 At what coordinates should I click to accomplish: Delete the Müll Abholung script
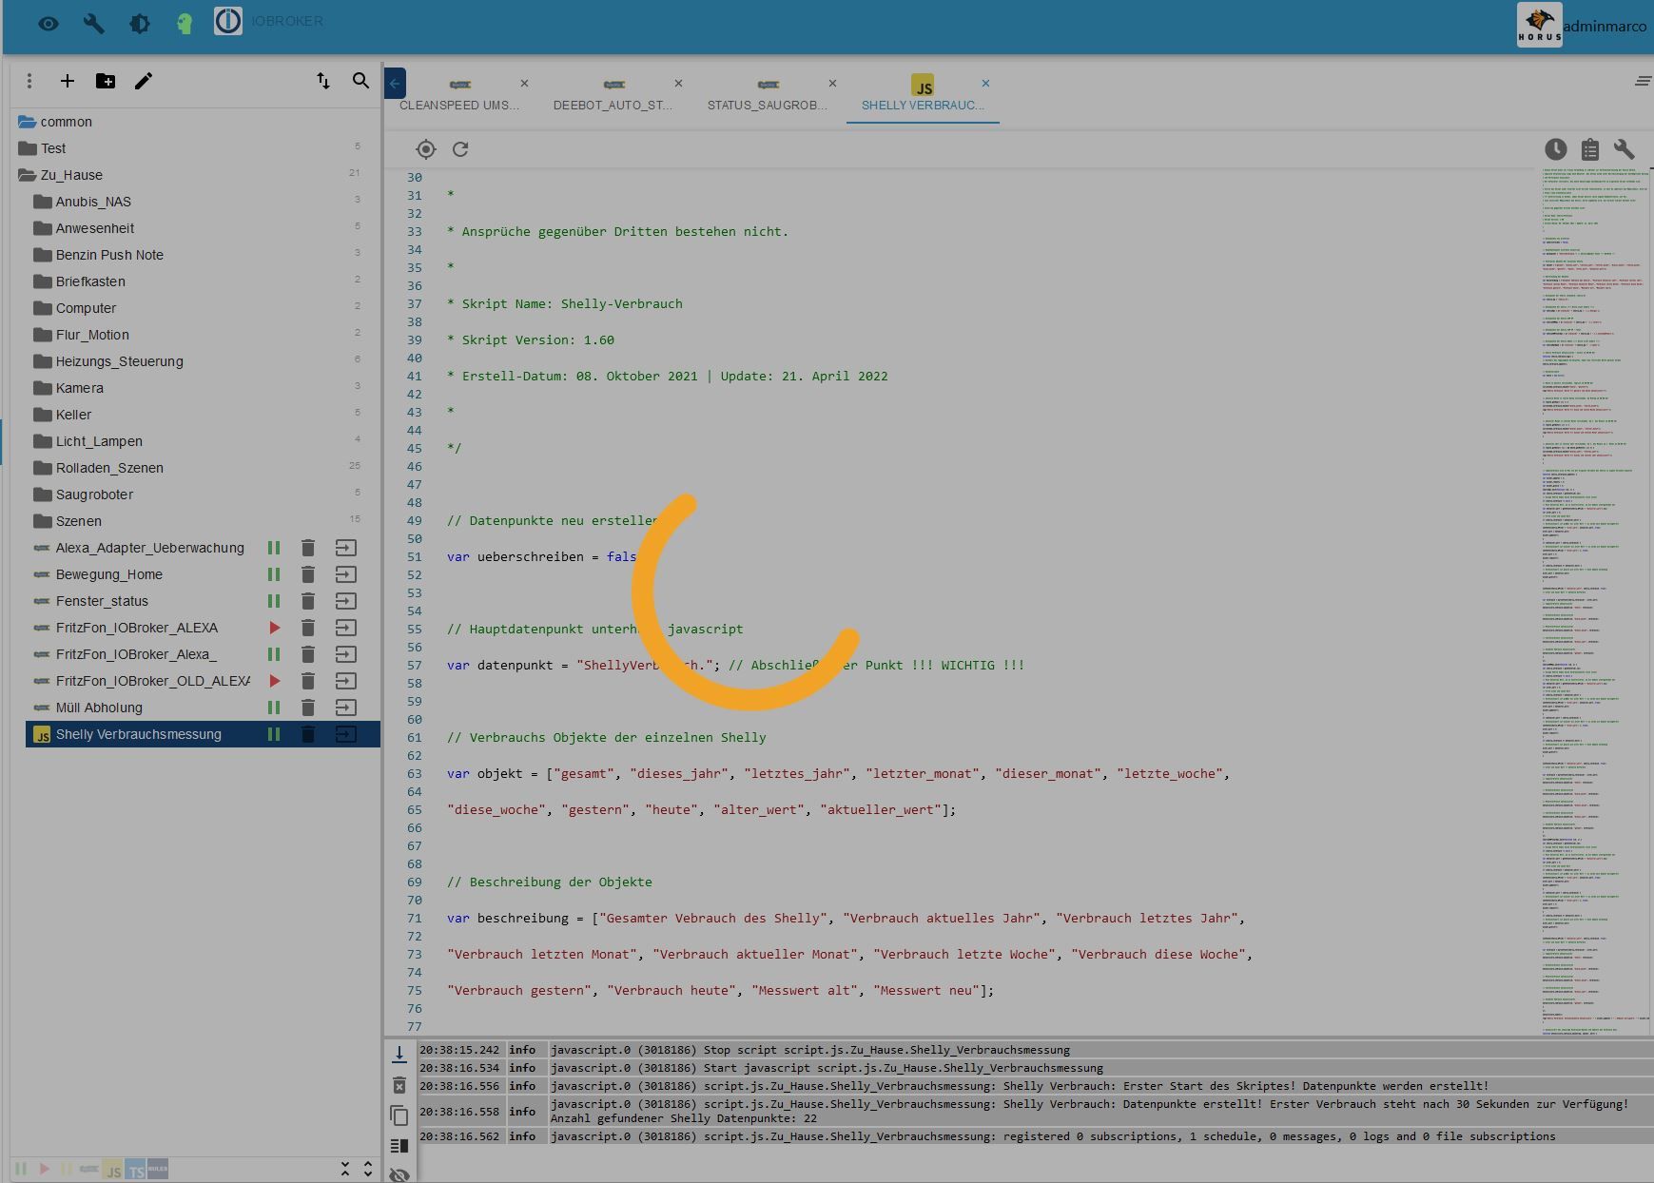[x=308, y=708]
